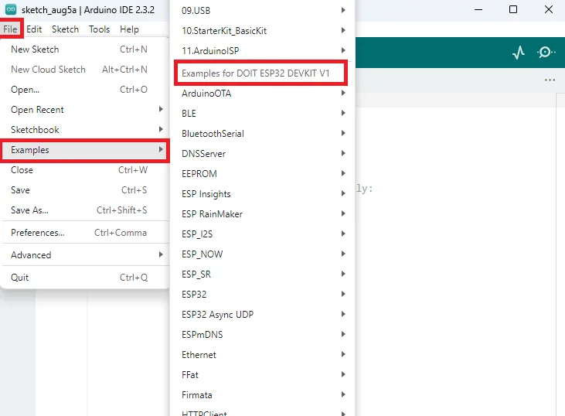Expand ESP_SR examples submenu
The width and height of the screenshot is (565, 416).
pos(263,274)
